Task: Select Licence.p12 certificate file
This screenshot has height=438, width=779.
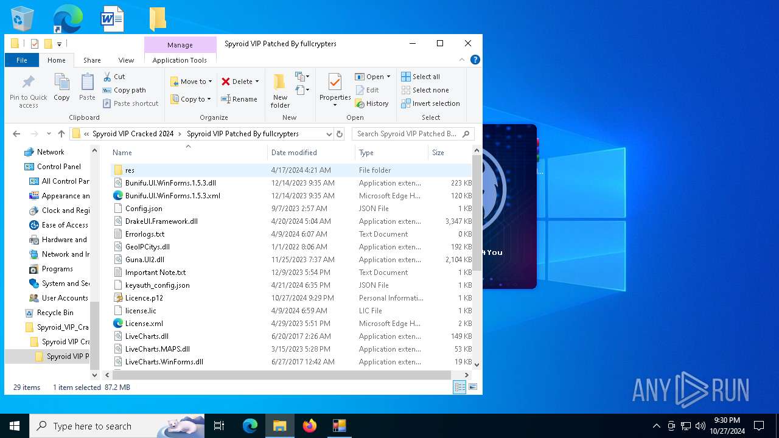Action: [291, 298]
